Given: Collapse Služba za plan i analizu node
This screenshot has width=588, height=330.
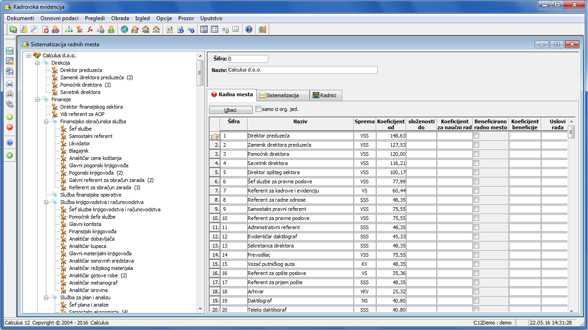Looking at the screenshot, I should point(46,297).
